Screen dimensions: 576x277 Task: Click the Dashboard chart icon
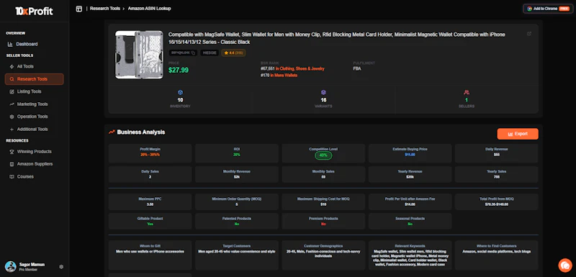[x=10, y=45]
